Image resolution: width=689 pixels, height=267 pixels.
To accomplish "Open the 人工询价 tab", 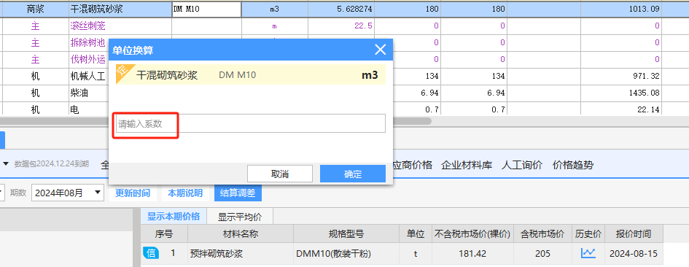I will click(x=522, y=166).
